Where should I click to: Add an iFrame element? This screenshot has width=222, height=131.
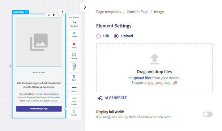pos(74,57)
